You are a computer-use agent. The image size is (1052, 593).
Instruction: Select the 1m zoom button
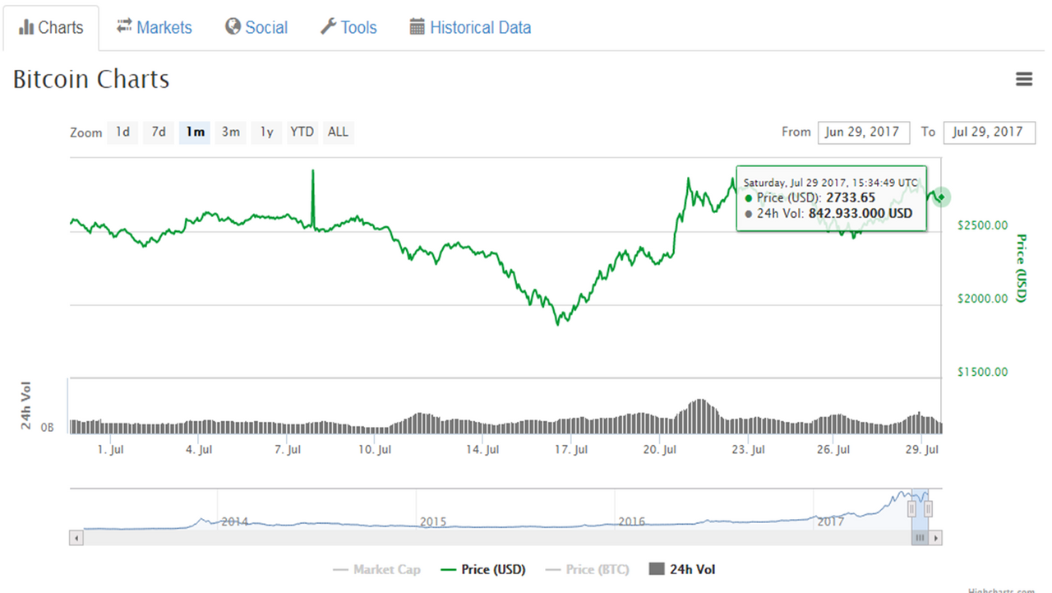point(195,132)
